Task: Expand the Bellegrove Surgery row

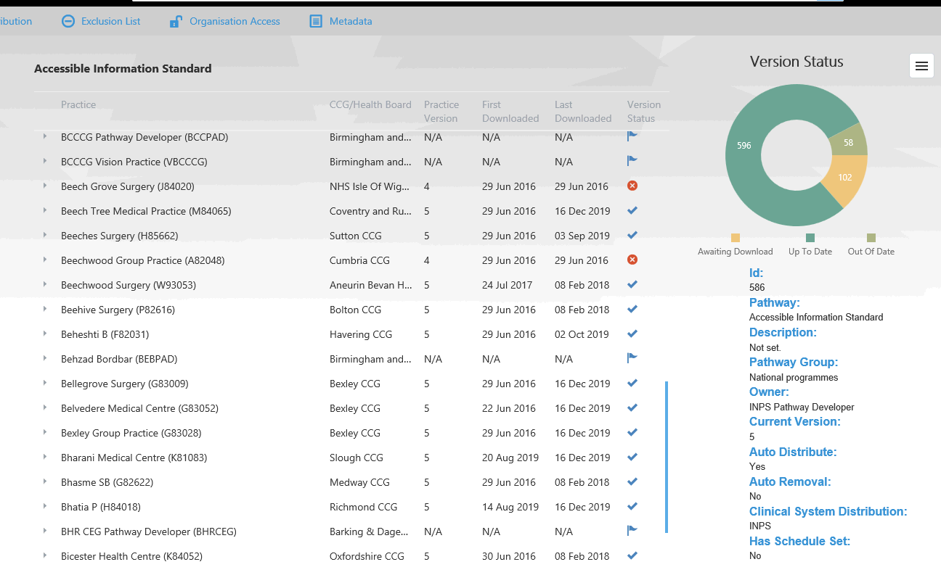Action: coord(45,384)
